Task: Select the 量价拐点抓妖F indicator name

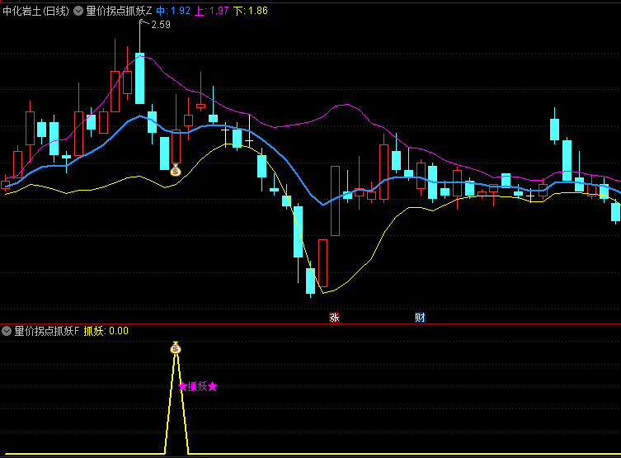Action: [47, 331]
